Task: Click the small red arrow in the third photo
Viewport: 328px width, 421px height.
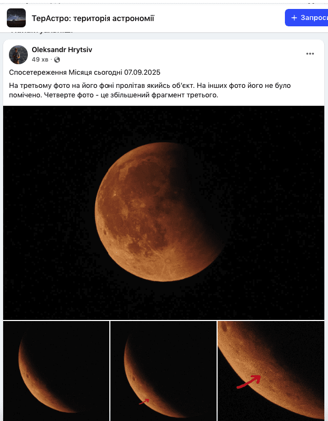Action: pyautogui.click(x=144, y=402)
